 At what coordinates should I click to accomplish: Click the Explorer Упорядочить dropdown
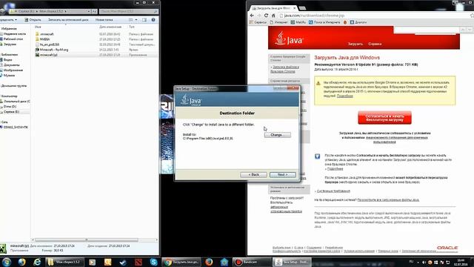8,20
